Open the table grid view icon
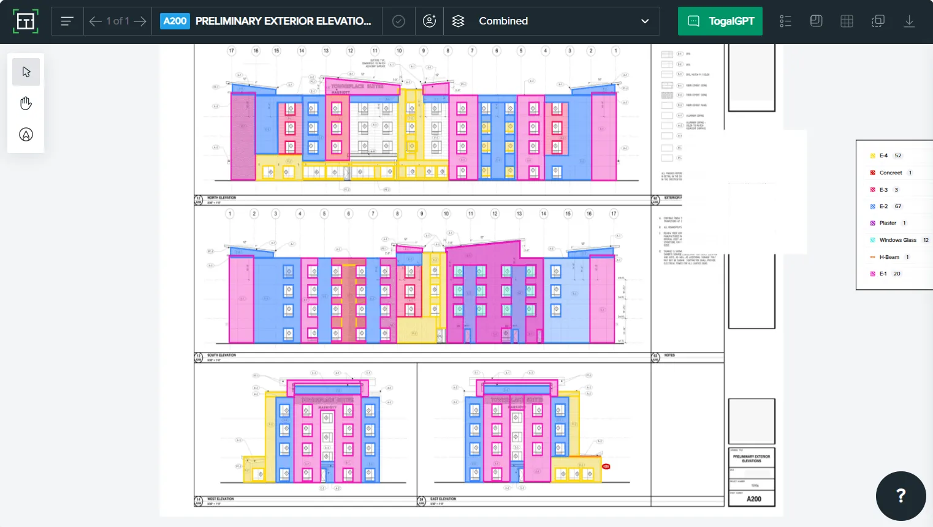933x527 pixels. [847, 21]
